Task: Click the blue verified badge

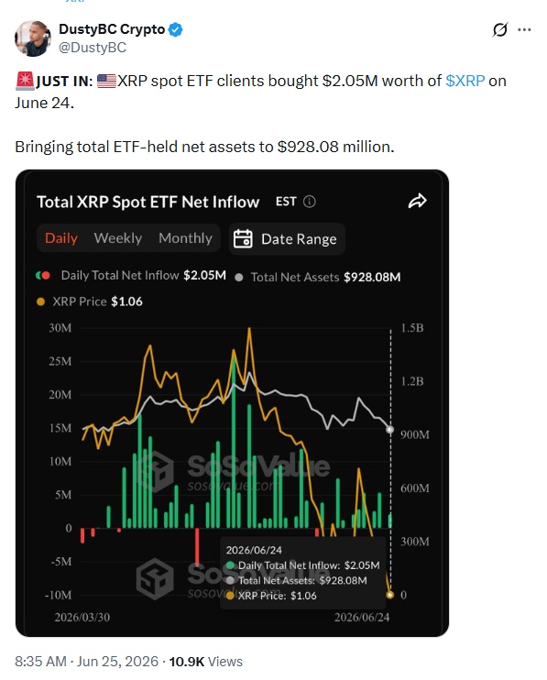Action: coord(176,29)
